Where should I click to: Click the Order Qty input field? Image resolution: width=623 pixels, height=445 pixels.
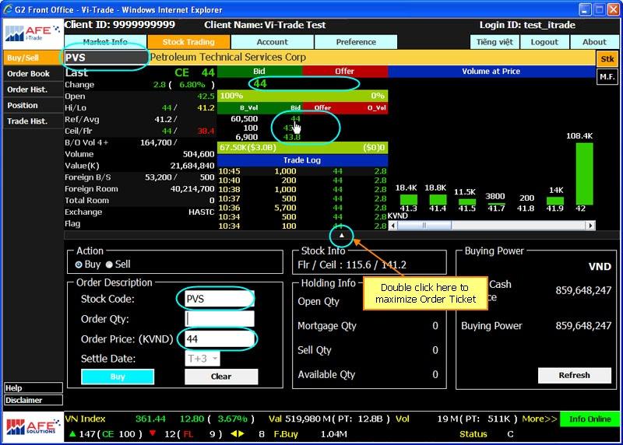220,319
